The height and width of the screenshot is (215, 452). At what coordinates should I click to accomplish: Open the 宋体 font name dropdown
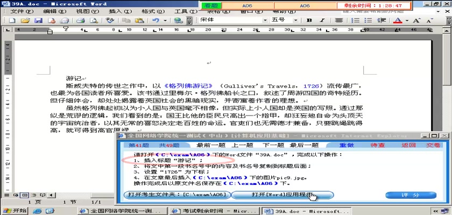coord(265,20)
